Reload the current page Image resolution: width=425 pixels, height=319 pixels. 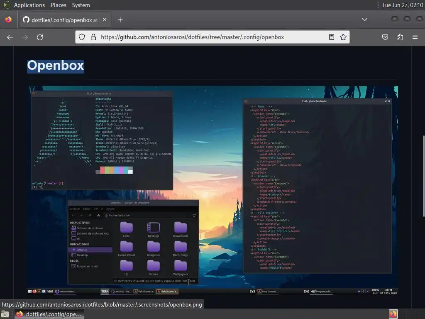(40, 37)
